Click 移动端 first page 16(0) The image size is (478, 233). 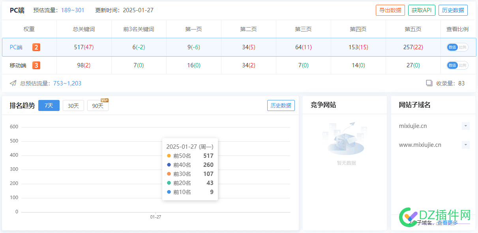tap(193, 65)
